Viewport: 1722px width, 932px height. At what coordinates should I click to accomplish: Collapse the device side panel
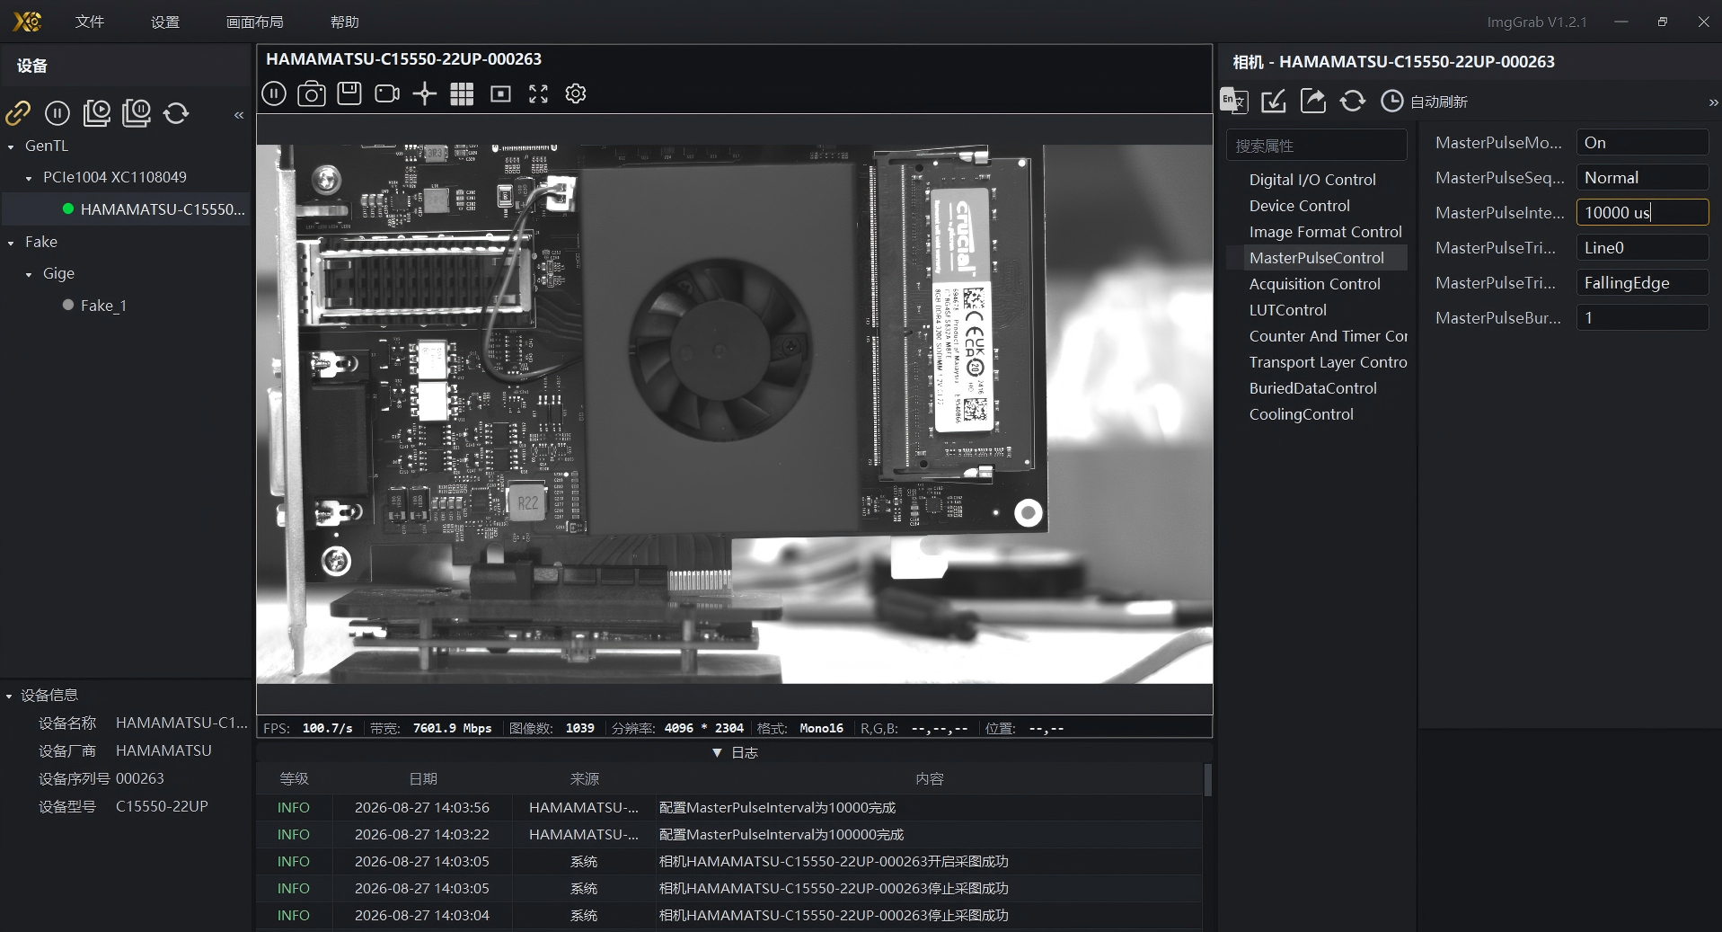[x=239, y=115]
